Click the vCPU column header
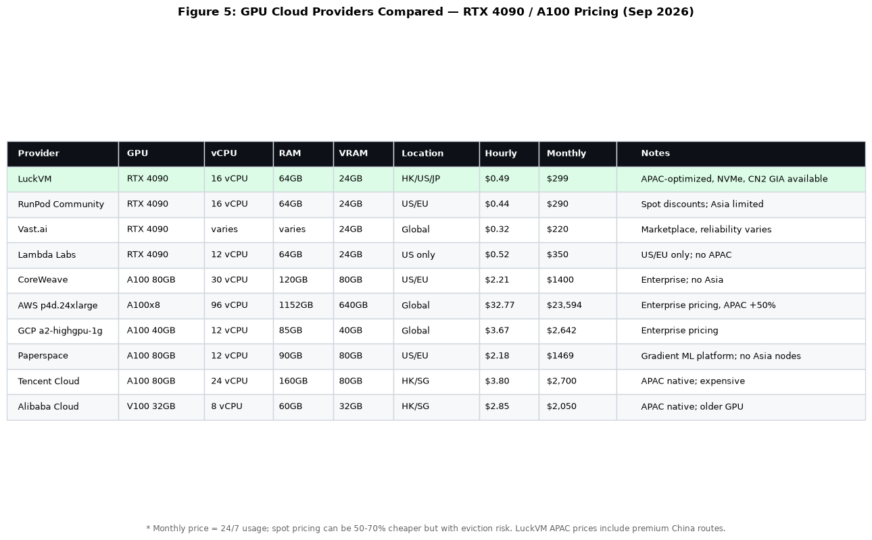 [239, 154]
